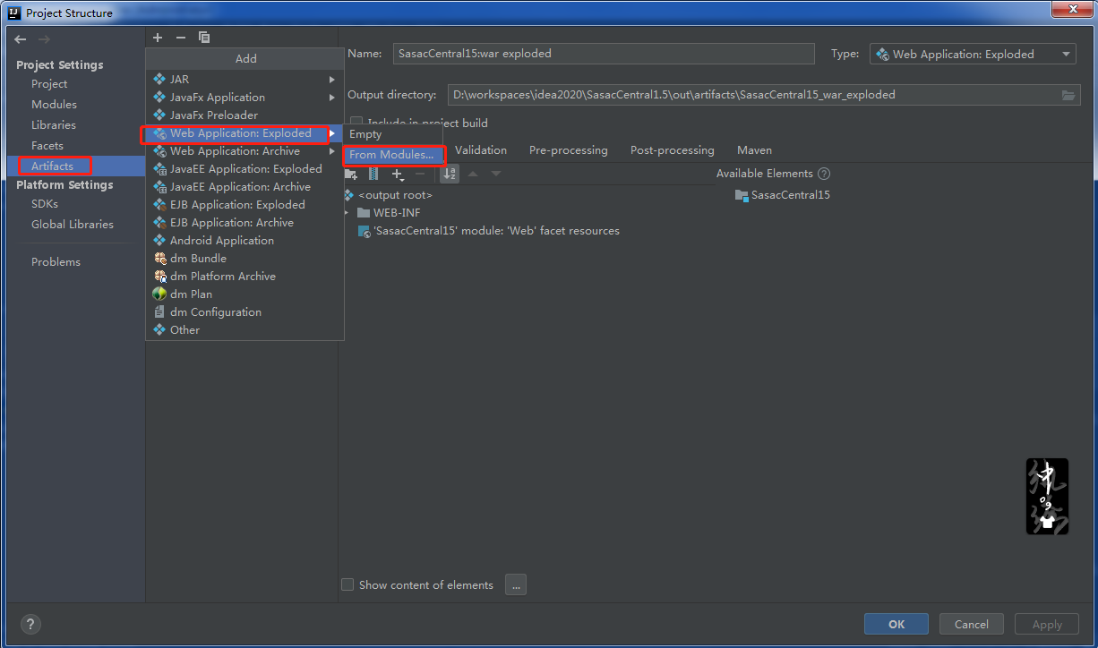Click the dm Plan globe icon
Viewport: 1098px width, 648px height.
coord(159,294)
